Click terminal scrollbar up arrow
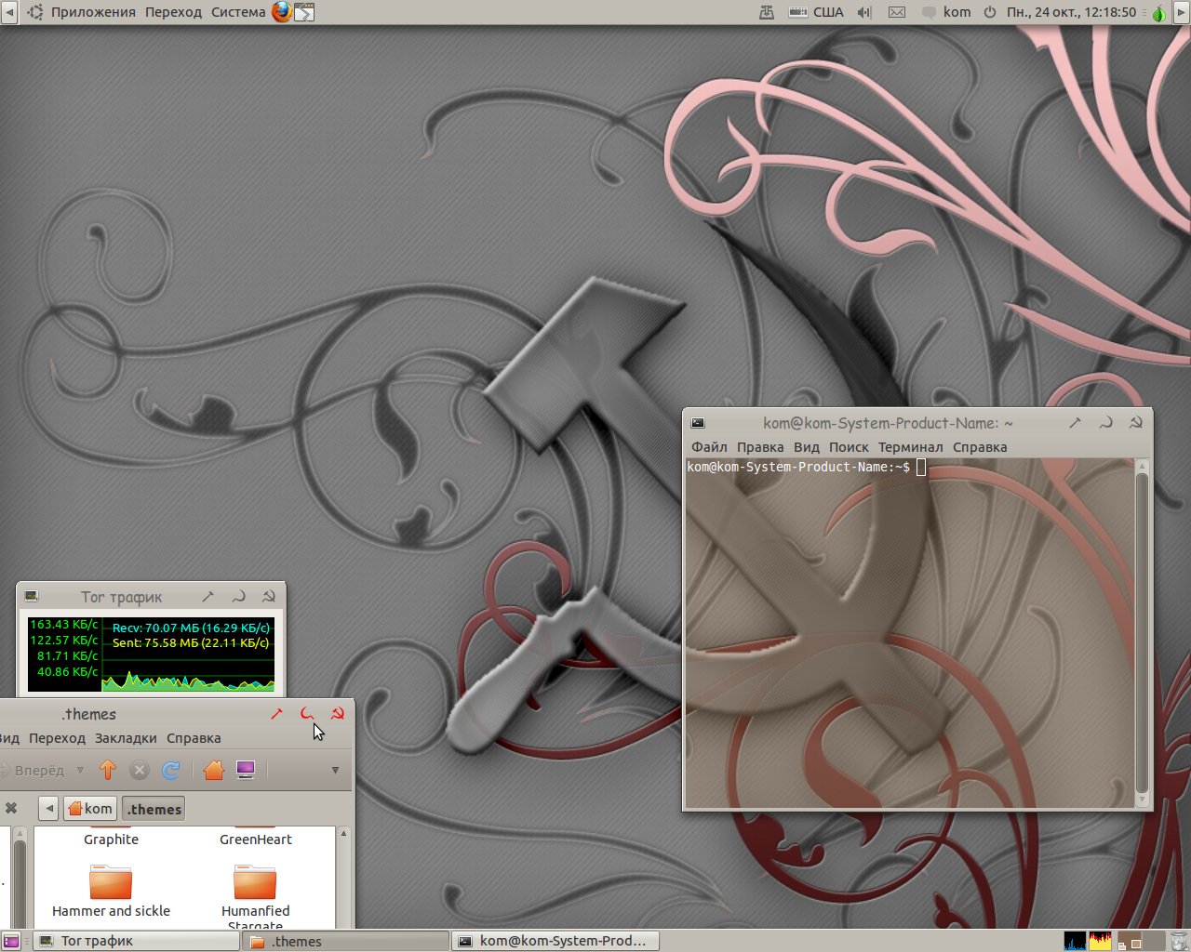1191x952 pixels. (x=1142, y=466)
